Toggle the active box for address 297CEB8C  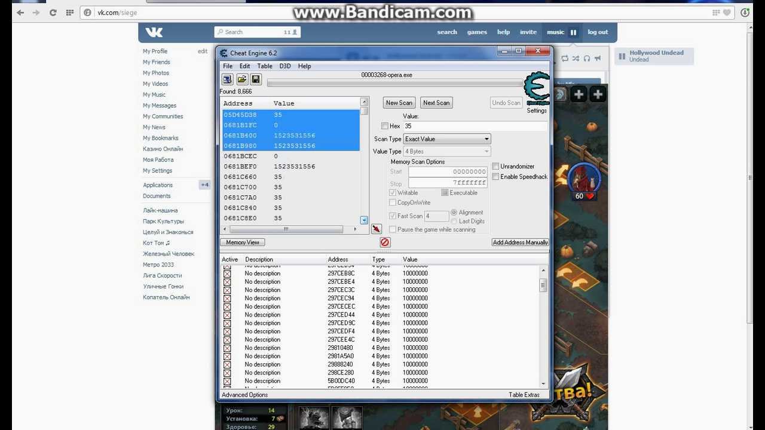227,274
